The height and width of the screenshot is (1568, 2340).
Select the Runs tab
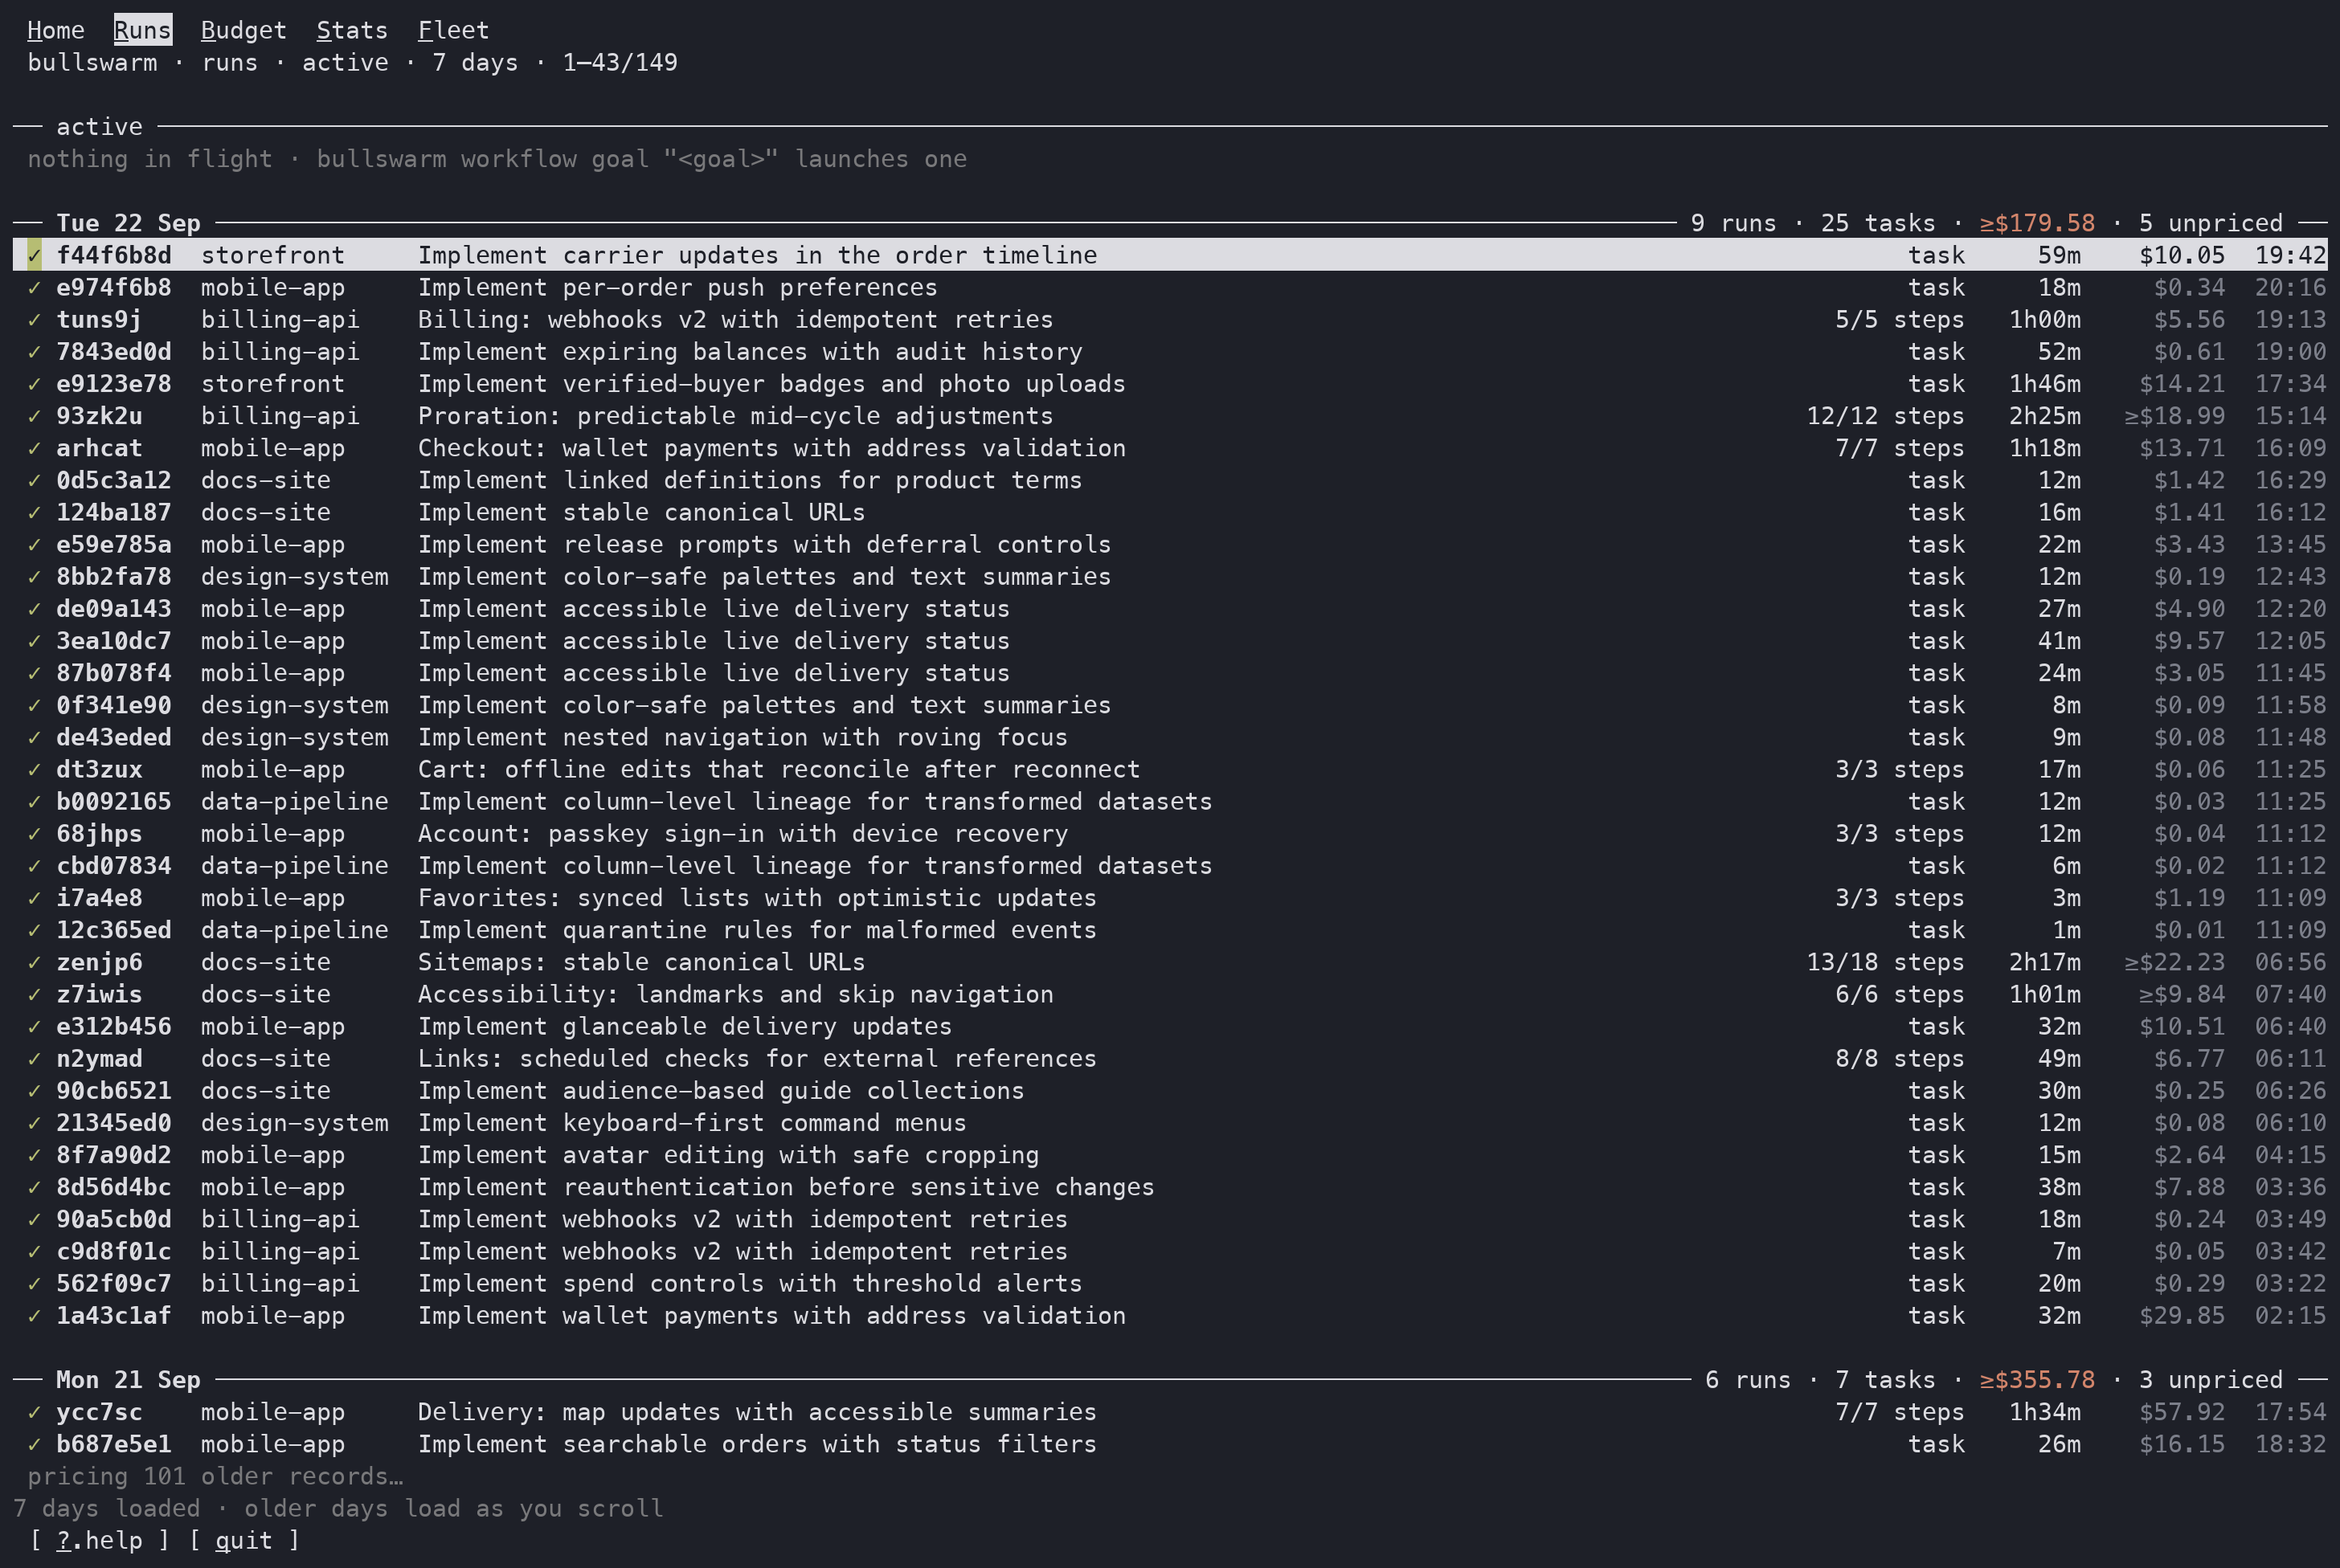[x=143, y=30]
